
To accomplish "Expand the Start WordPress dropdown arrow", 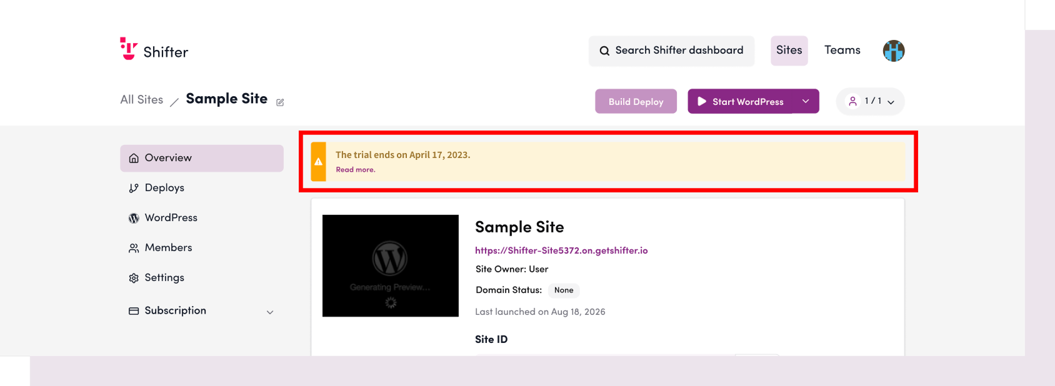I will (x=806, y=101).
